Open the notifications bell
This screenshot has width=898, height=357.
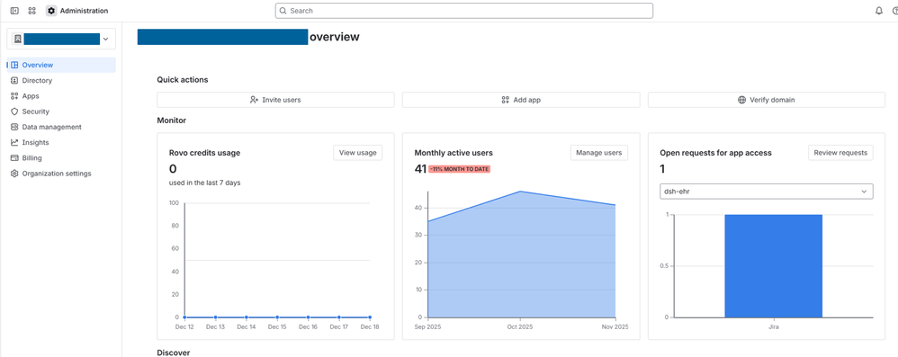[x=878, y=11]
